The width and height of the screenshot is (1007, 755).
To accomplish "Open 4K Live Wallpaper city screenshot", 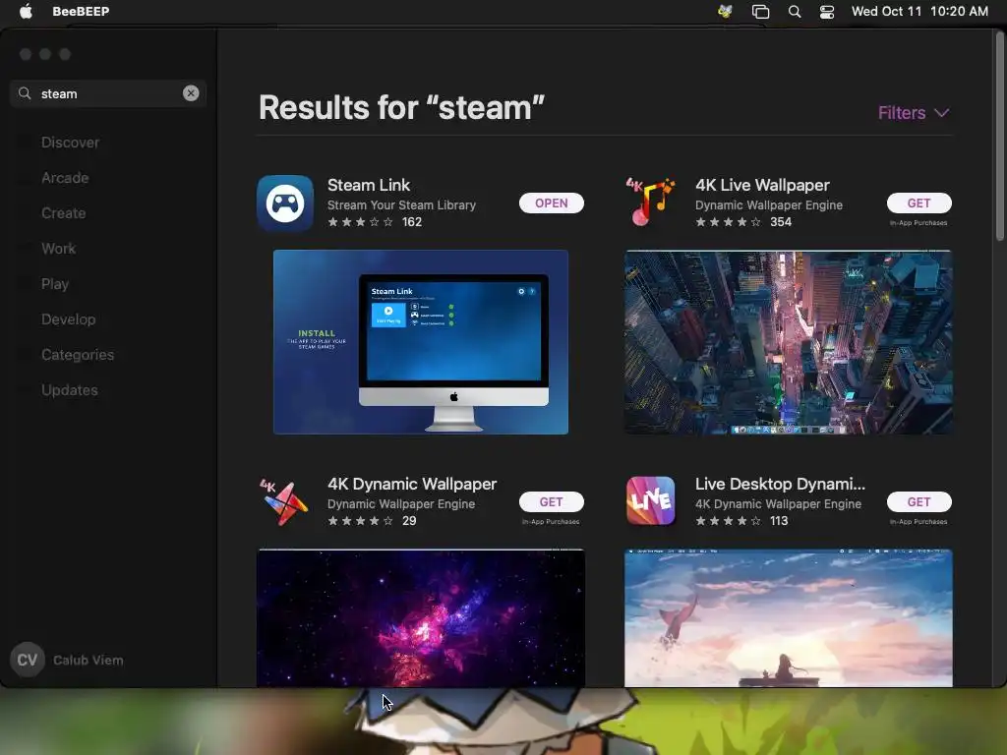I will pos(789,342).
